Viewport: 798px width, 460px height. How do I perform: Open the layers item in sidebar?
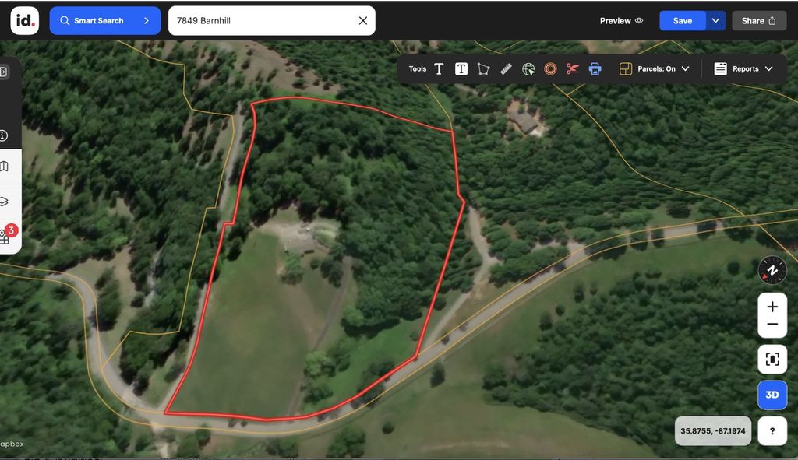(4, 202)
